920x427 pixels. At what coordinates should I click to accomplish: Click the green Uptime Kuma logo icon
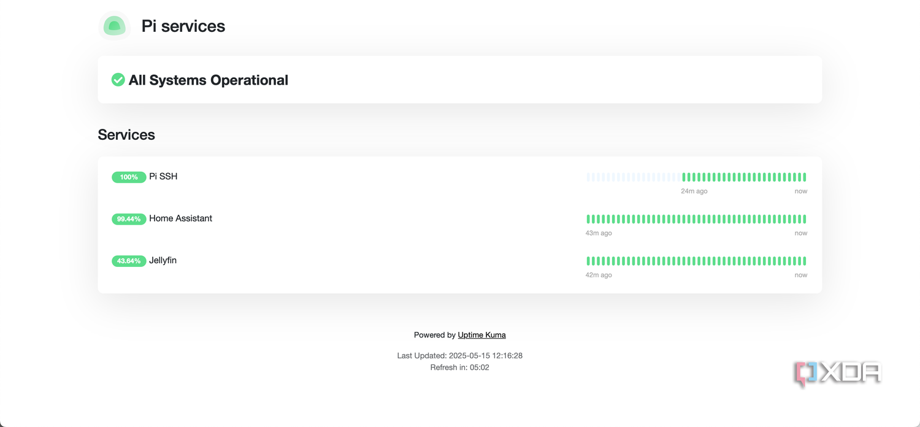[x=115, y=26]
